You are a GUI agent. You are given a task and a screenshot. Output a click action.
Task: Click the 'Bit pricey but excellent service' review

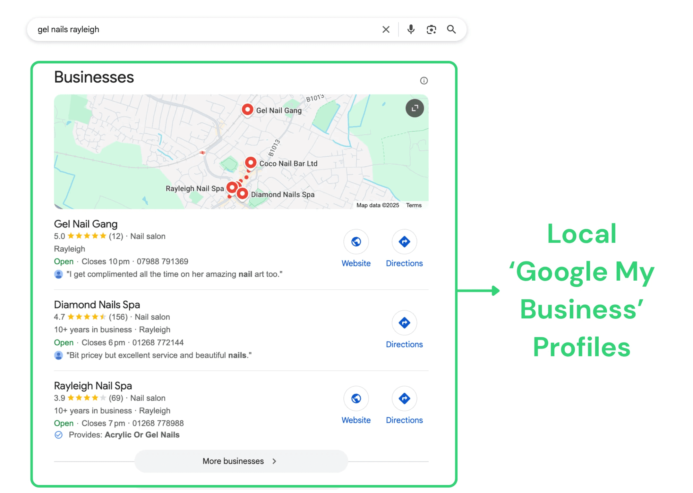click(x=159, y=355)
